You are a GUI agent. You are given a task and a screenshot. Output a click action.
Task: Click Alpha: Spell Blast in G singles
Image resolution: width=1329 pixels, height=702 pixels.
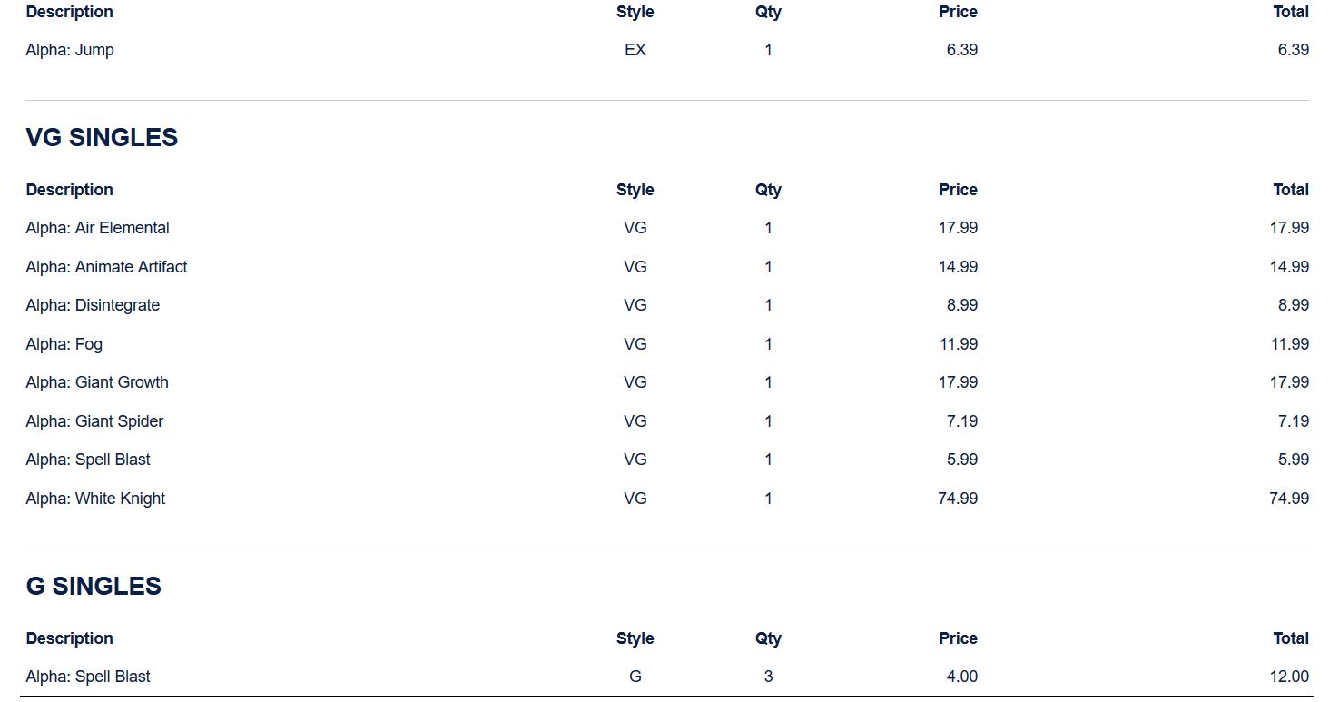point(88,677)
